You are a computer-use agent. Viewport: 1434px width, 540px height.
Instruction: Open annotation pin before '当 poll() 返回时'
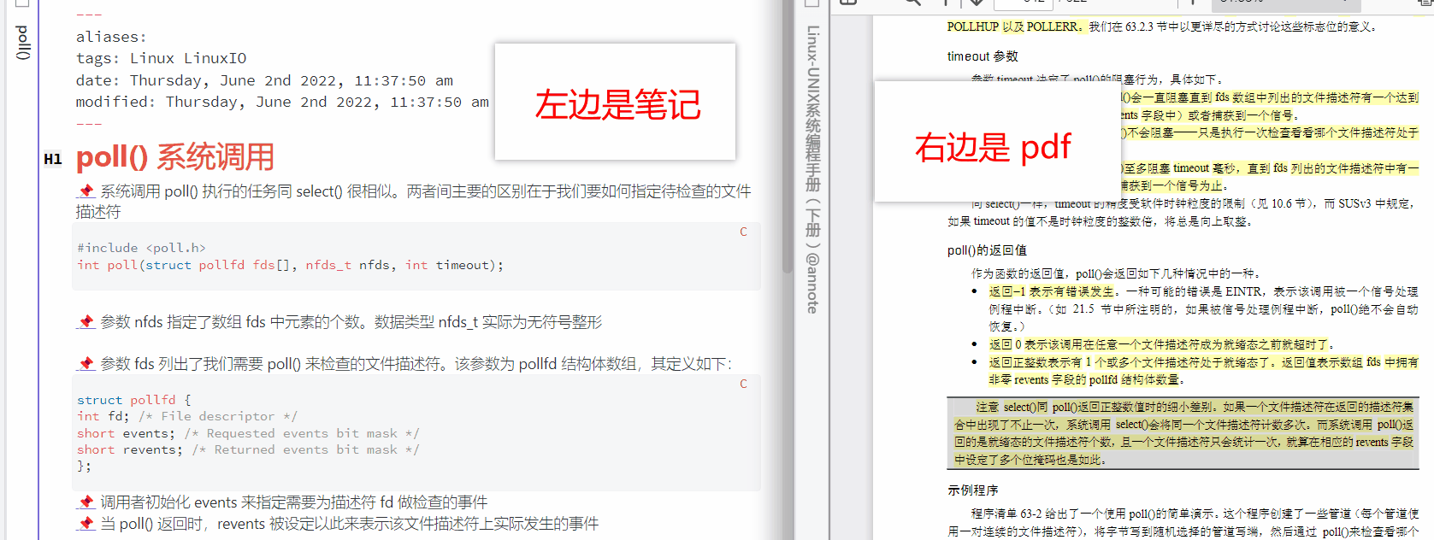pos(86,523)
